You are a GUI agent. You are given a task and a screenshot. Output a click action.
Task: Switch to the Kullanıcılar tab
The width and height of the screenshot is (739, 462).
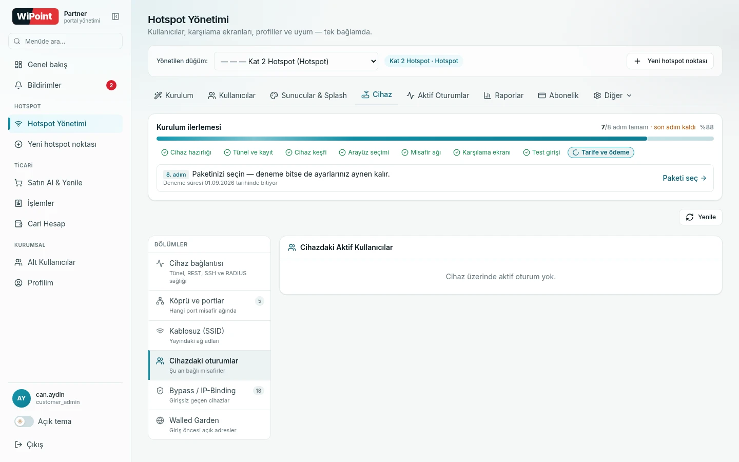[x=231, y=95]
